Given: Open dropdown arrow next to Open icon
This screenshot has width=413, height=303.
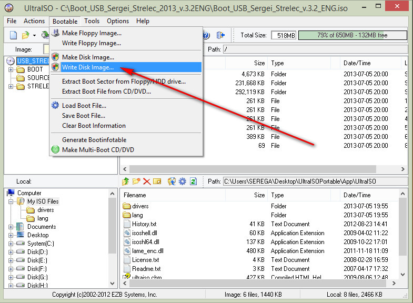Looking at the screenshot, I should coord(35,36).
